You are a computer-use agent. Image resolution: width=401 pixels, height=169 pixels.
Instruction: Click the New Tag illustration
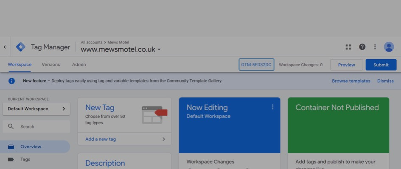pyautogui.click(x=154, y=115)
